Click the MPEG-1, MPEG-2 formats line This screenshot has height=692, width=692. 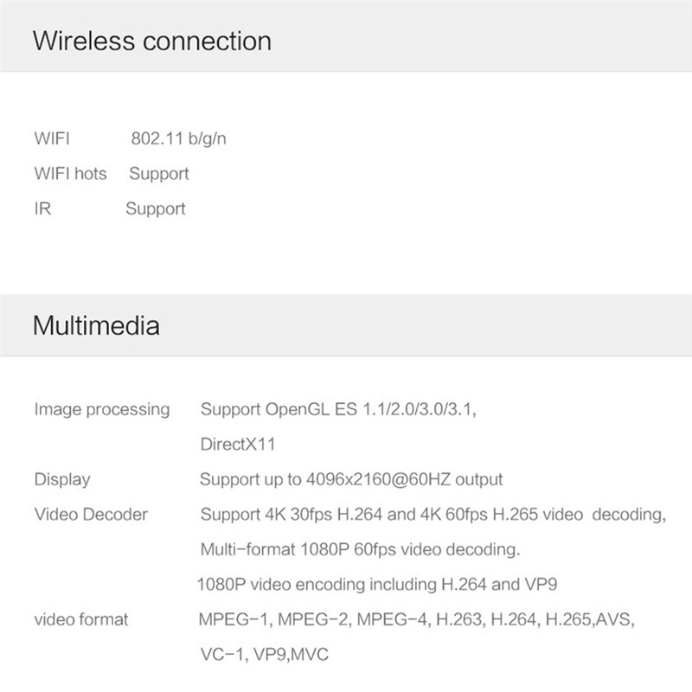tap(417, 619)
